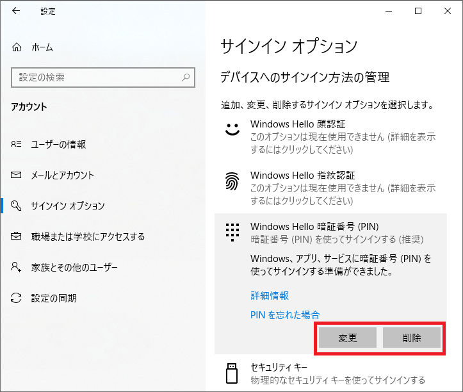Click the サインイン オプション page heading
The width and height of the screenshot is (463, 392).
289,46
